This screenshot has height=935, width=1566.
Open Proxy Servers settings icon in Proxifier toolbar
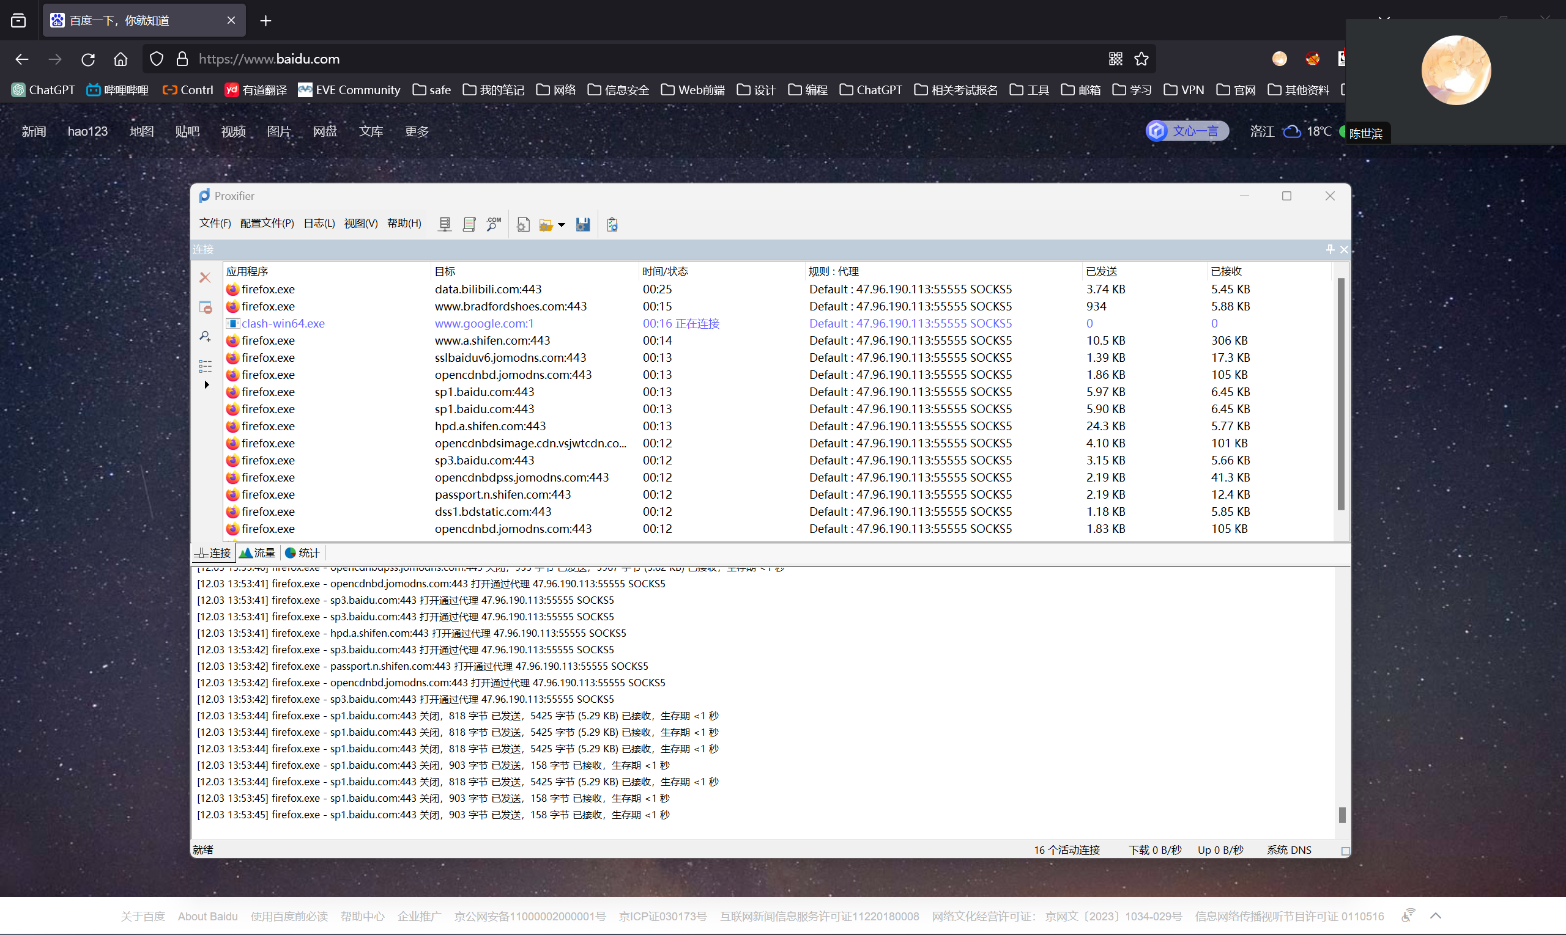(x=445, y=224)
